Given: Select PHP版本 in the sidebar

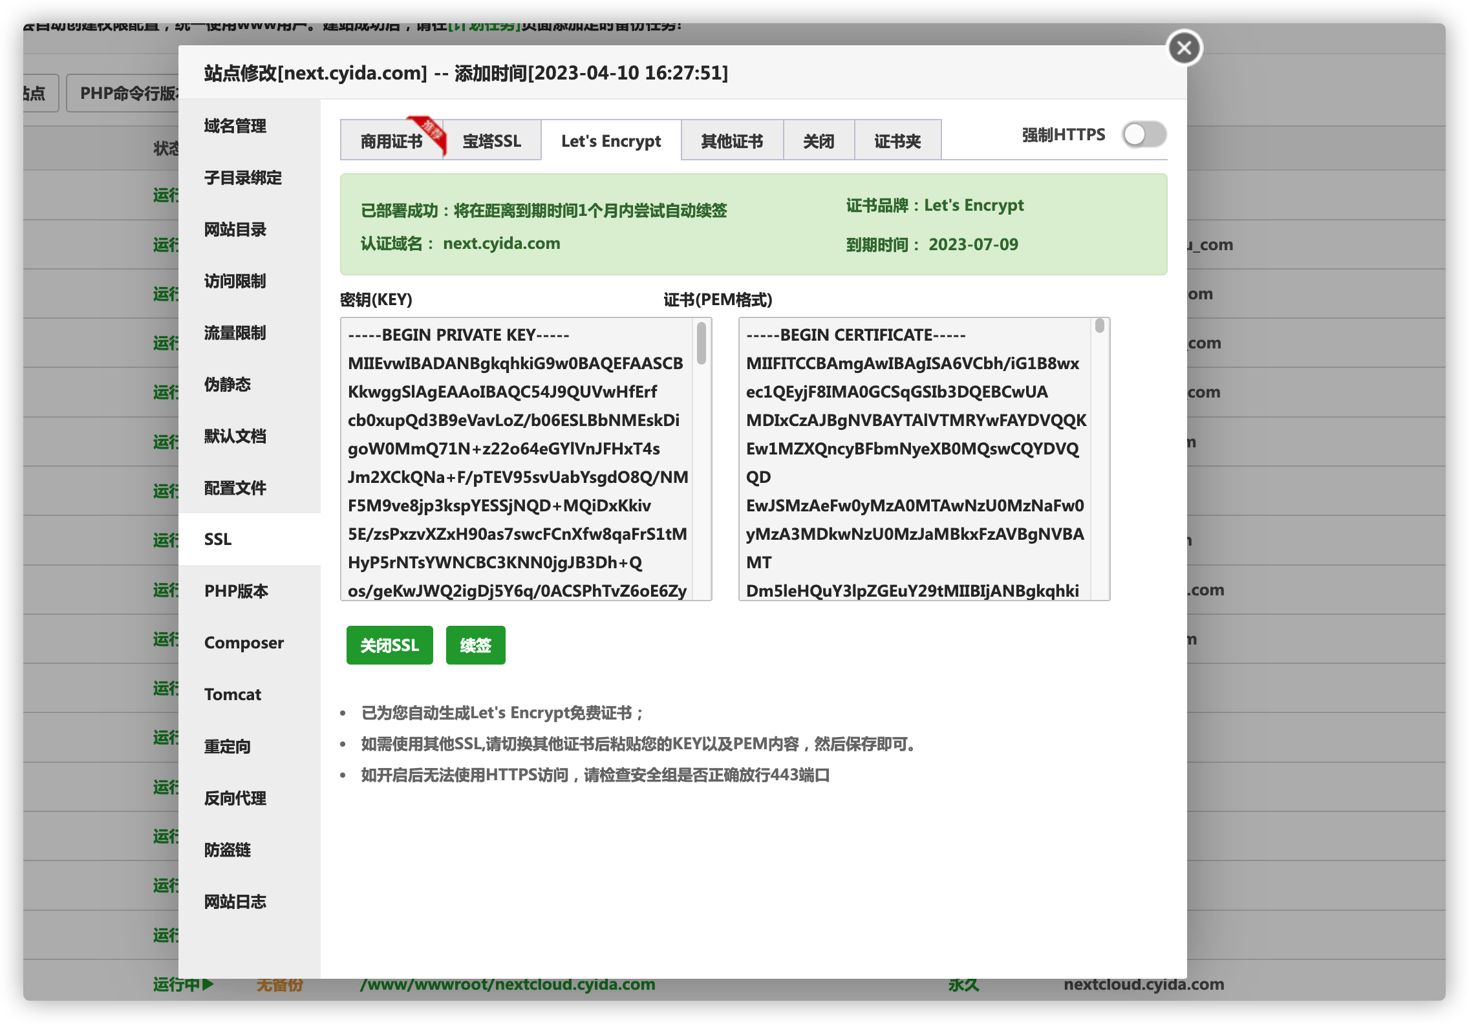Looking at the screenshot, I should pyautogui.click(x=236, y=591).
